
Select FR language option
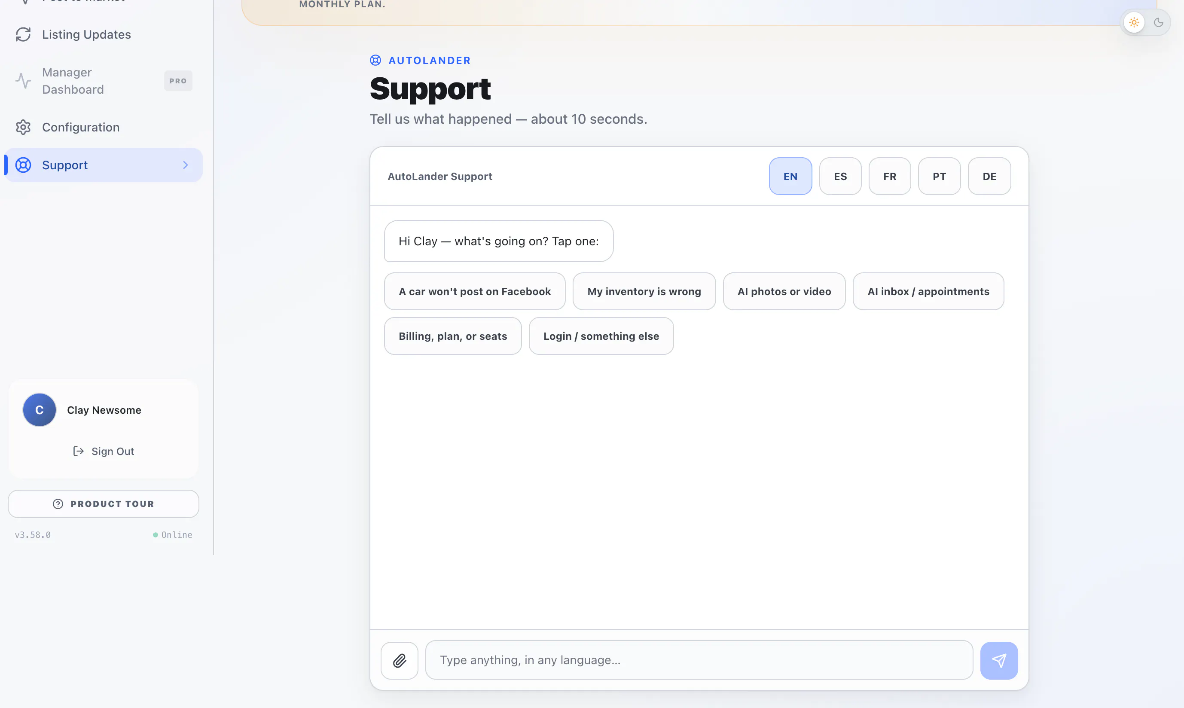click(890, 176)
